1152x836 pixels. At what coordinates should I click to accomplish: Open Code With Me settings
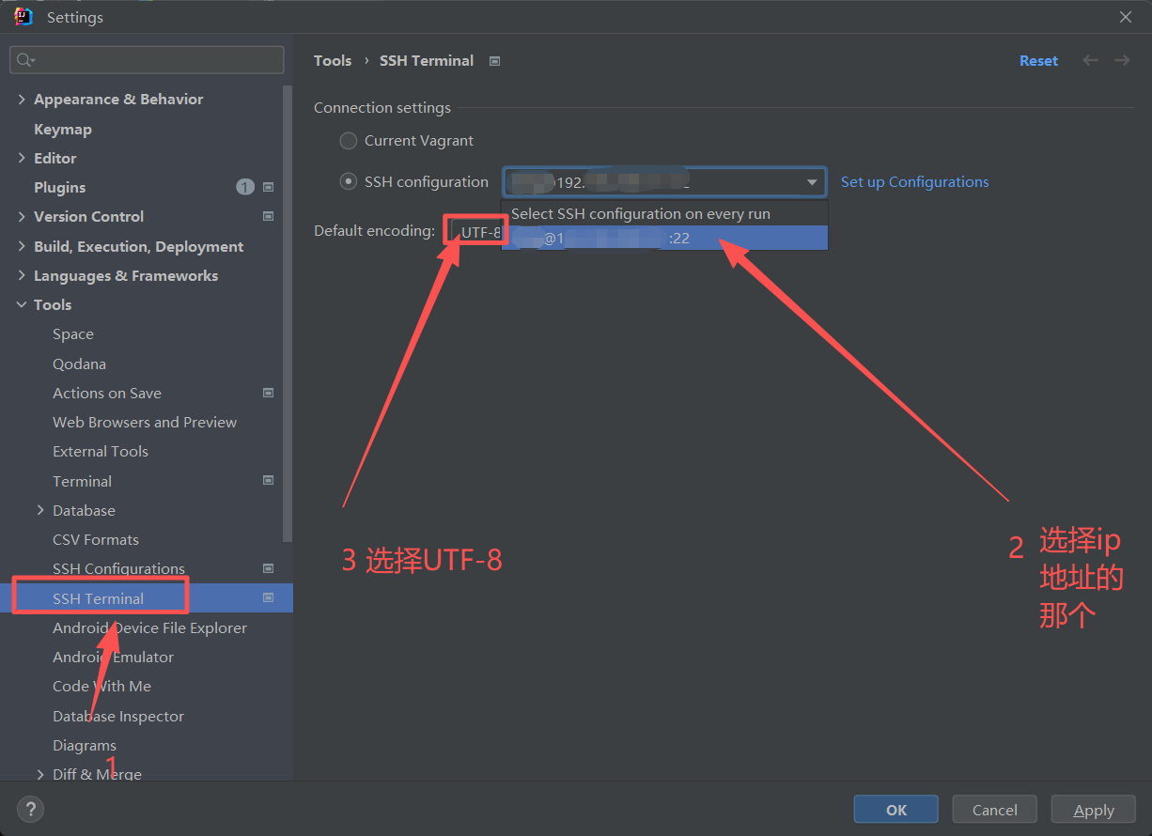pos(102,686)
